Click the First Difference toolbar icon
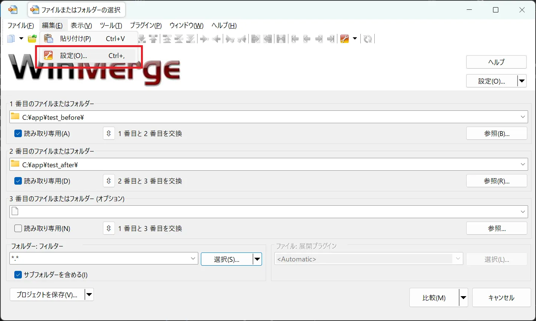This screenshot has width=536, height=321. [x=167, y=39]
